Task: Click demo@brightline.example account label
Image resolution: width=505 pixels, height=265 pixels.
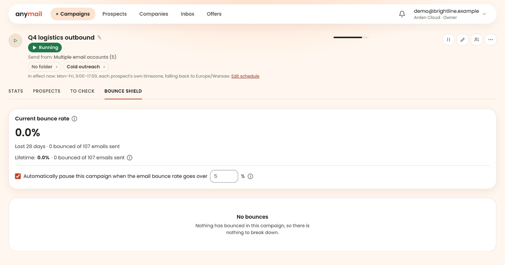Action: coord(446,11)
